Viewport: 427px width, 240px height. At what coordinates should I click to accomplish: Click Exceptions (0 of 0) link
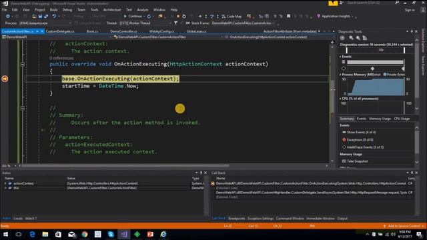tap(358, 139)
